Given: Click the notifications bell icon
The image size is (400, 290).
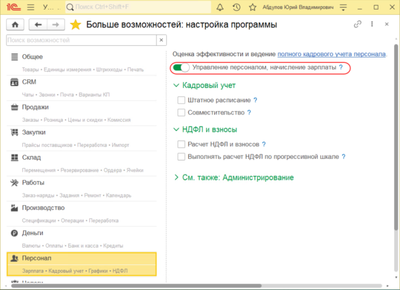Looking at the screenshot, I should coord(220,7).
